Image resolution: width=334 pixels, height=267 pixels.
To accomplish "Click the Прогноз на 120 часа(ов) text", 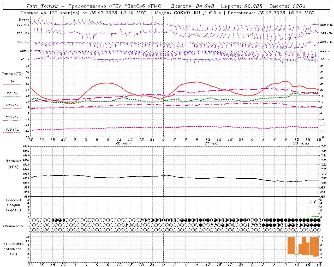I will pyautogui.click(x=50, y=13).
